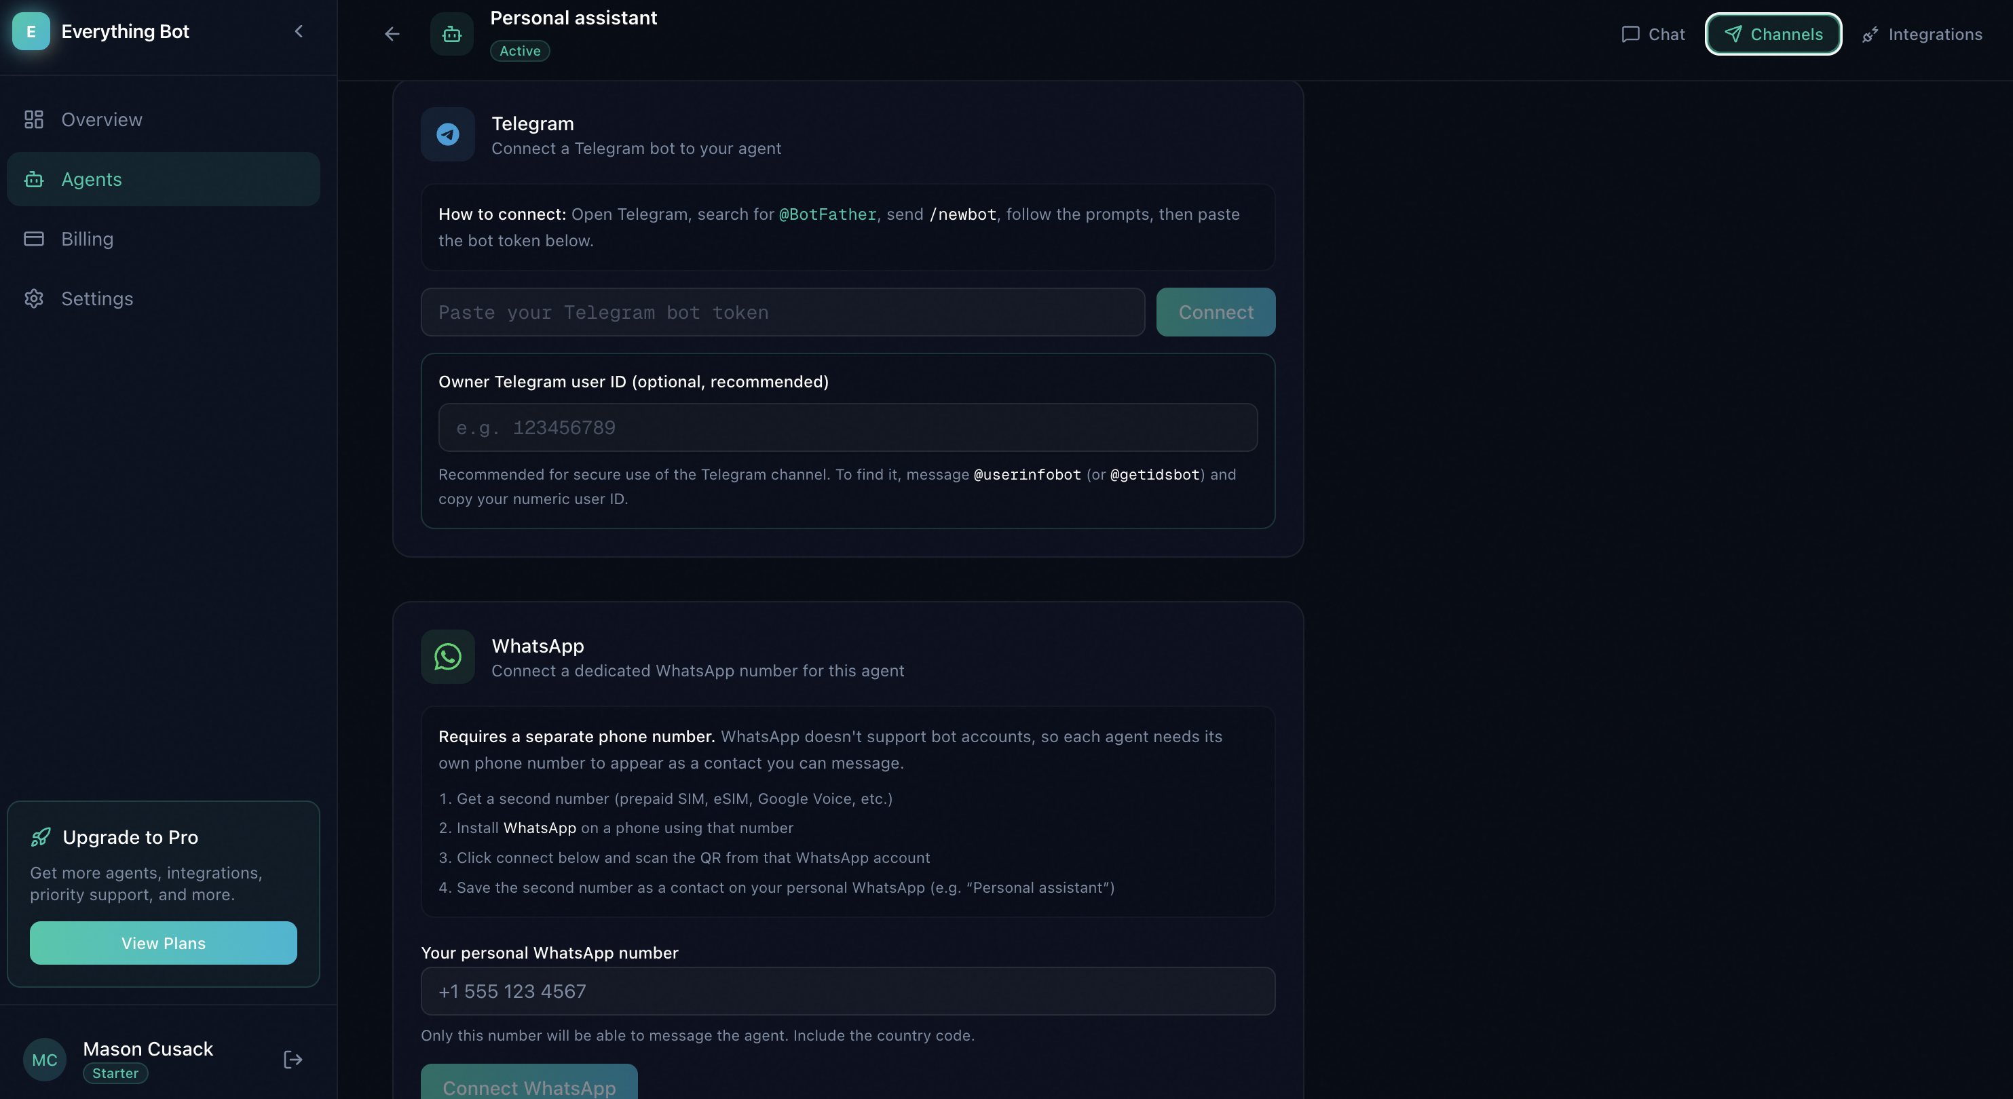Click the MC user avatar
The width and height of the screenshot is (2013, 1099).
coord(45,1060)
